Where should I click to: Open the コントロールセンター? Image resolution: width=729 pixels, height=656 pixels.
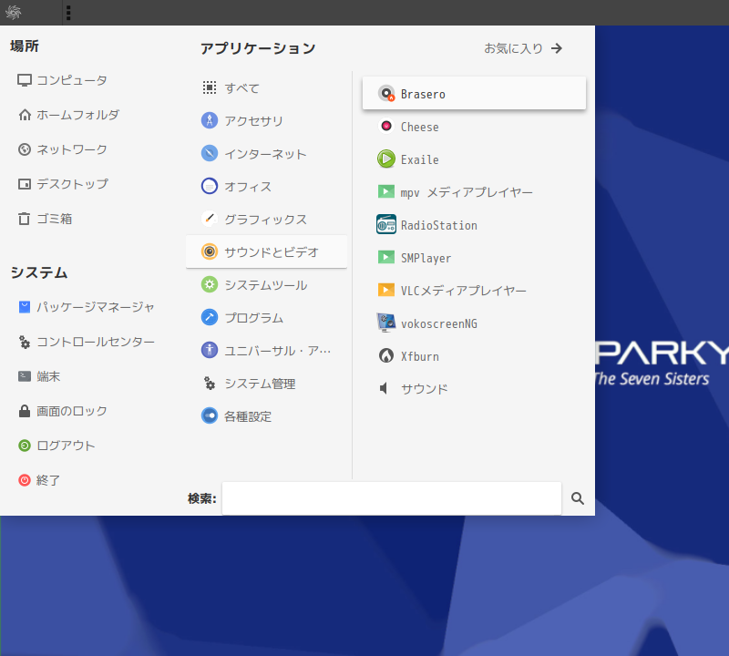87,342
